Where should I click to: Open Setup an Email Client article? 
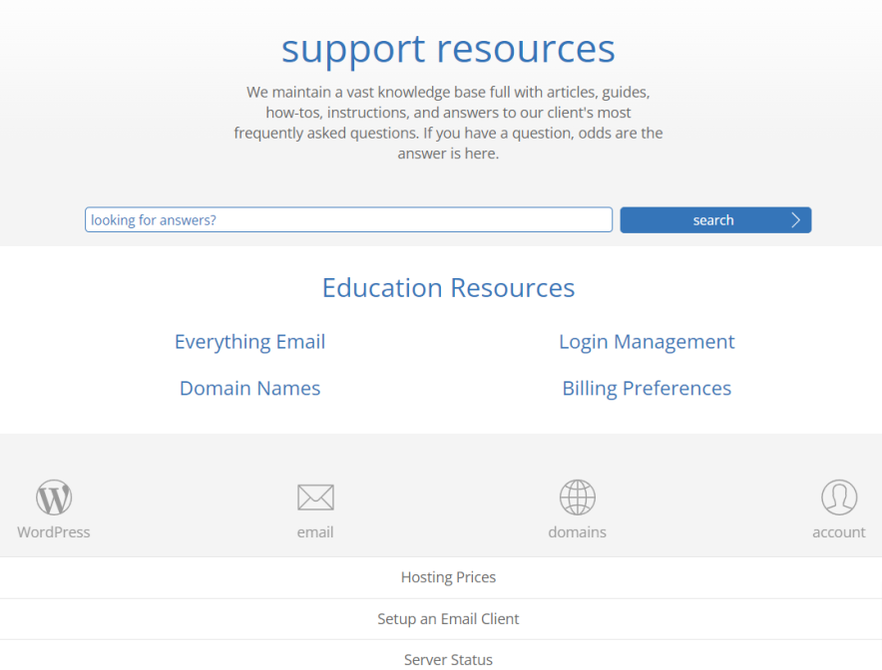(x=448, y=619)
